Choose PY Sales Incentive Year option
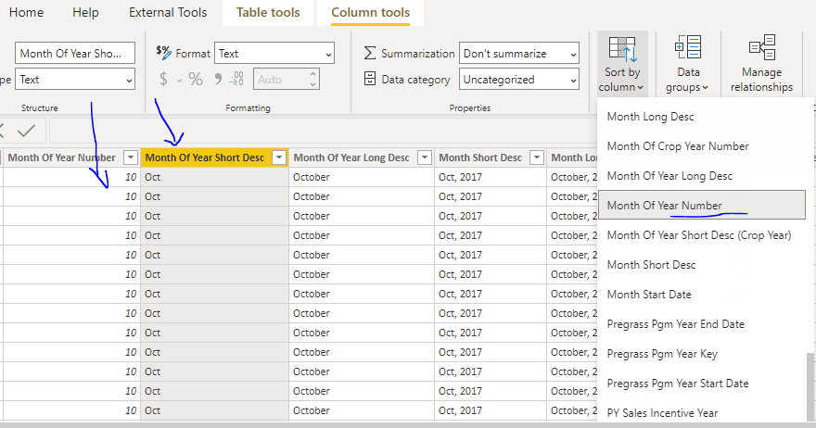The height and width of the screenshot is (428, 816). 702,412
